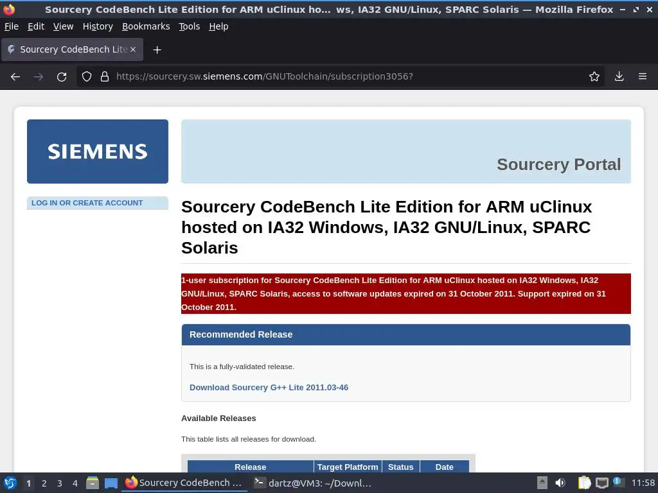This screenshot has height=493, width=658.
Task: Click the Available Releases heading
Action: pos(218,419)
